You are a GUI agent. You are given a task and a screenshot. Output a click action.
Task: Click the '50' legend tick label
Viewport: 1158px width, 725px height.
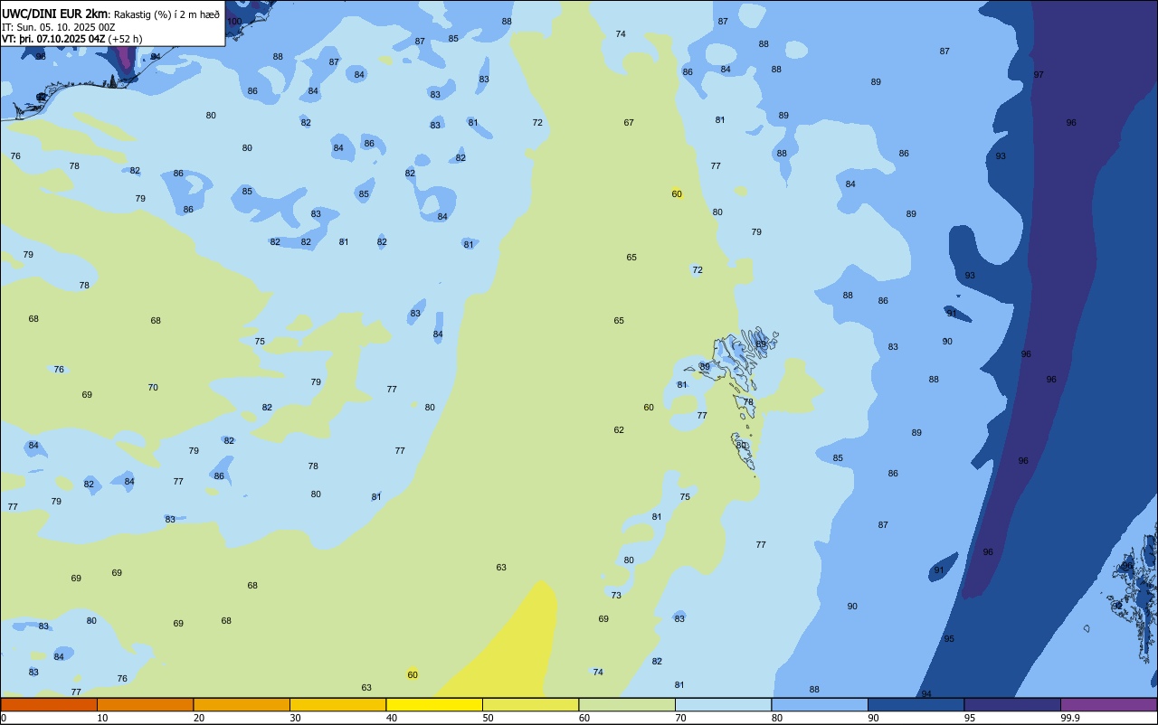[x=488, y=718]
